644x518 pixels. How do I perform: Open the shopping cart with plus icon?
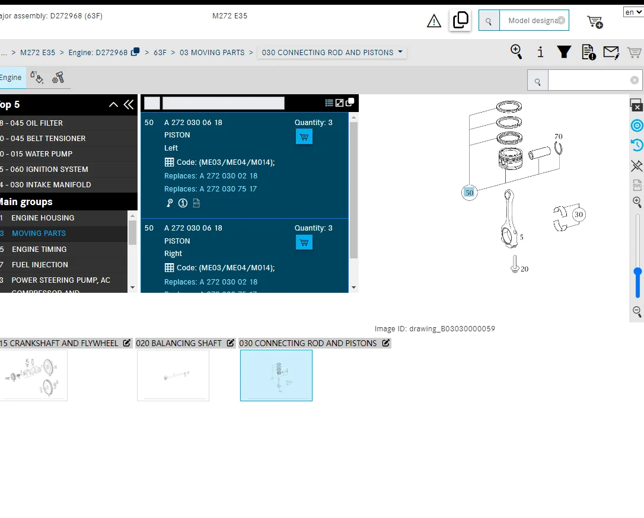click(595, 22)
